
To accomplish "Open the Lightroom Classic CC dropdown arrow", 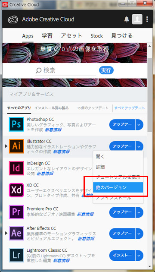I will [x=139, y=255].
